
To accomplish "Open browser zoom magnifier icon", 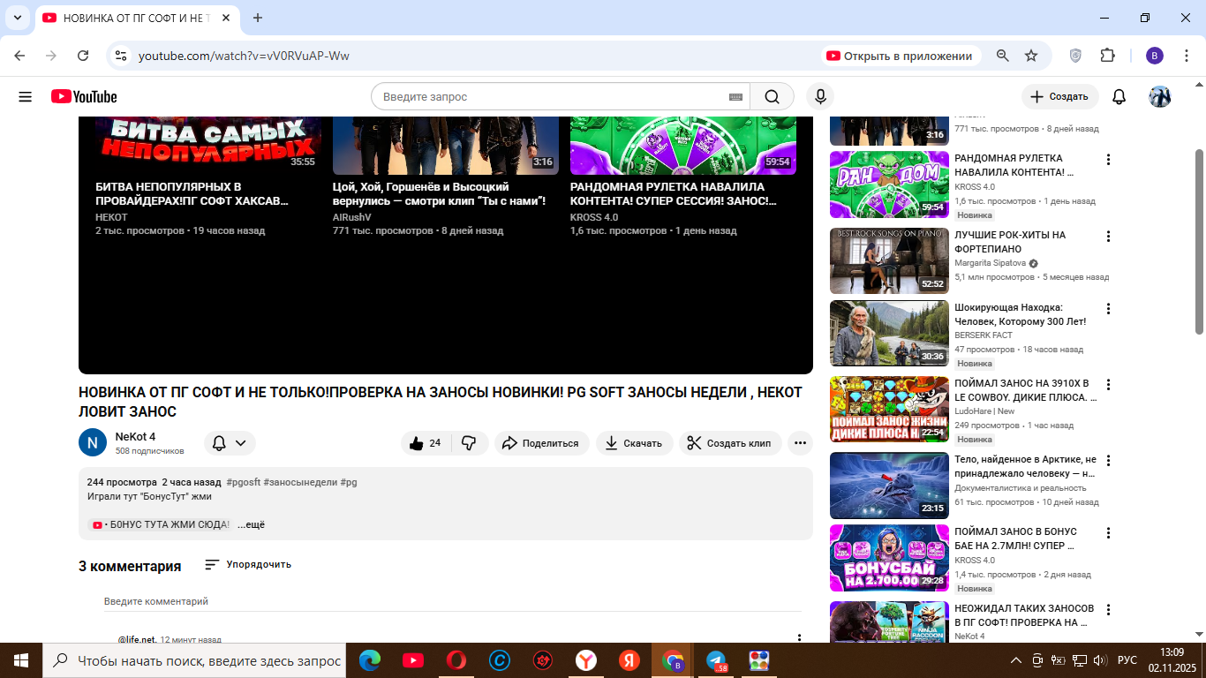I will [1003, 56].
